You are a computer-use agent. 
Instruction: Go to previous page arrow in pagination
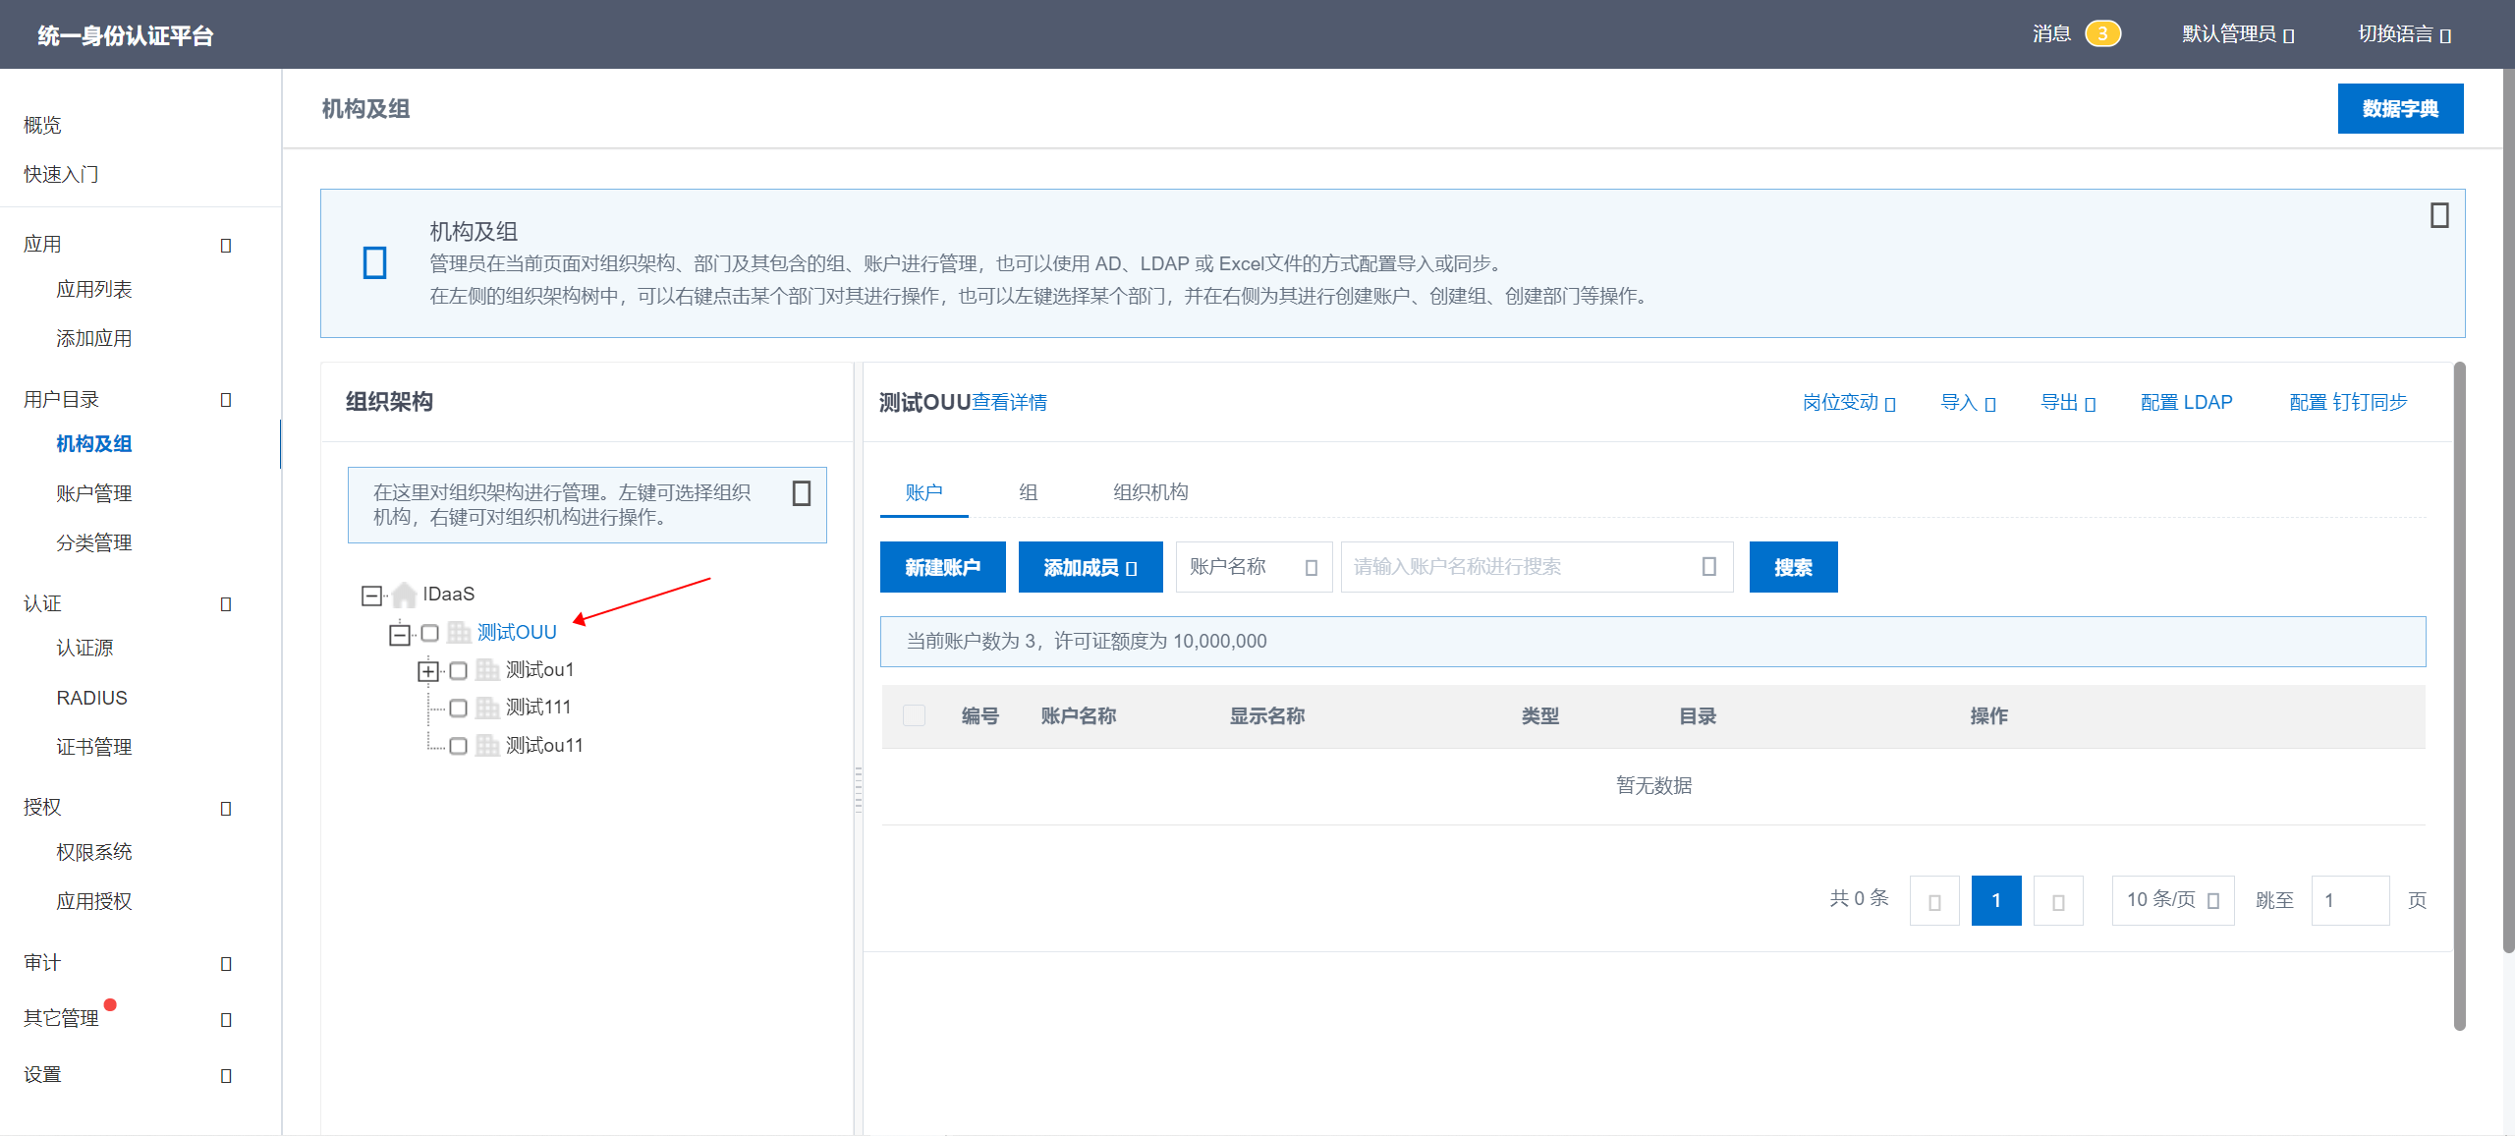pyautogui.click(x=1933, y=901)
